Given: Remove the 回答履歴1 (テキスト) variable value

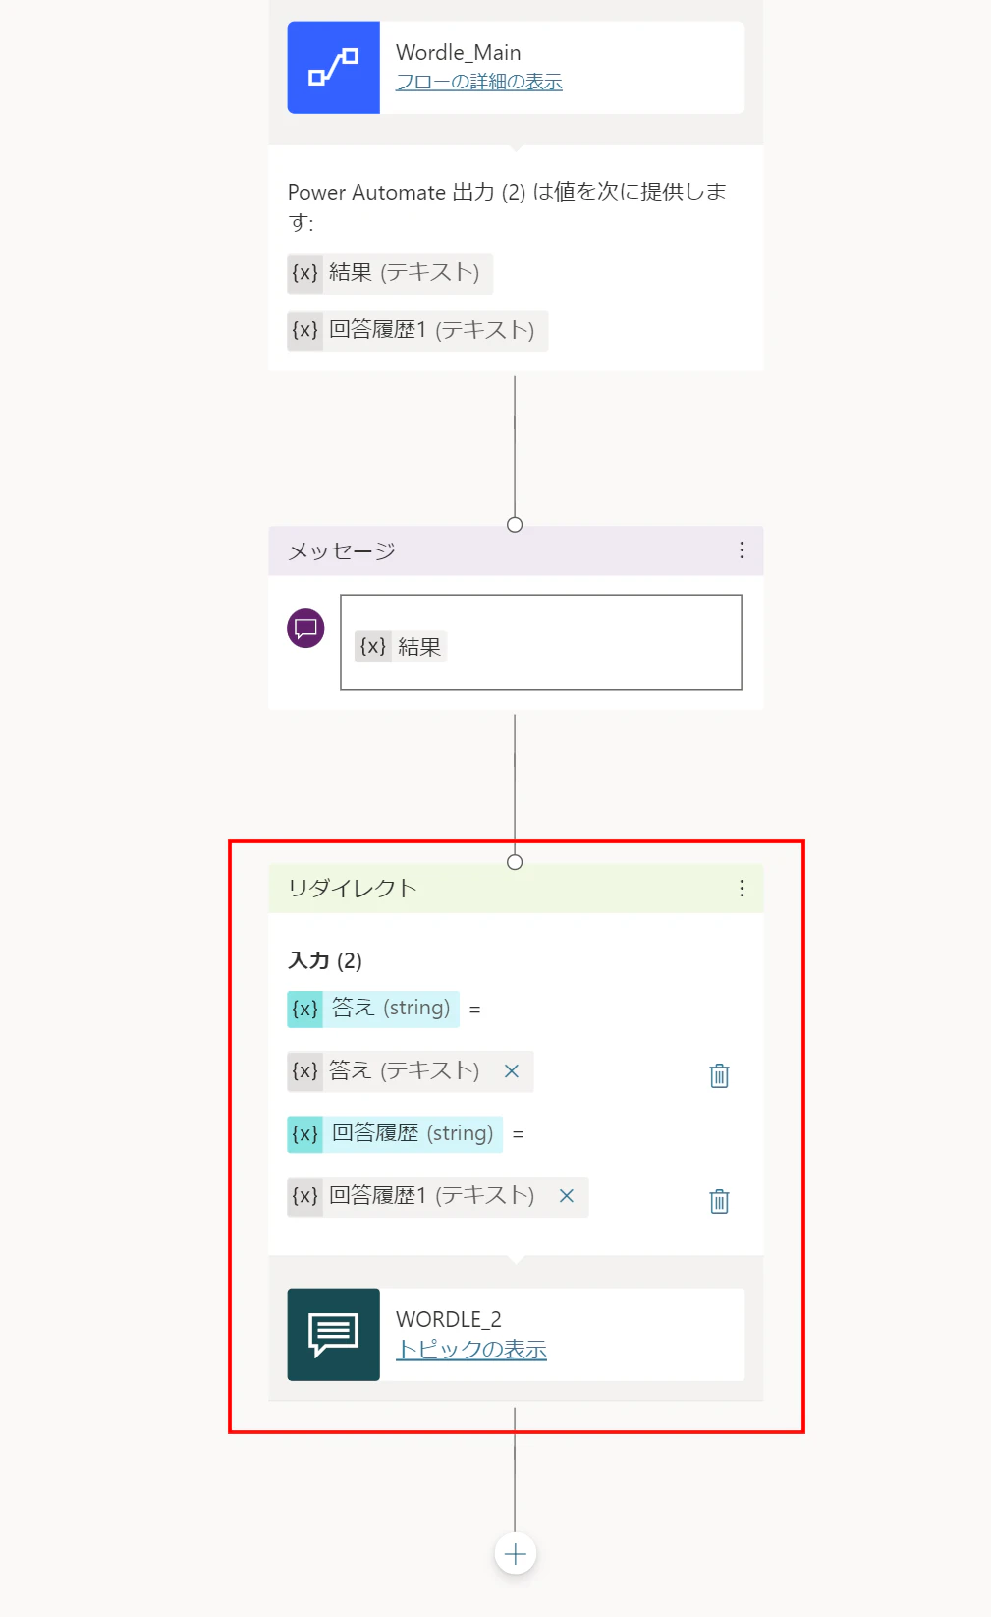Looking at the screenshot, I should pyautogui.click(x=566, y=1196).
